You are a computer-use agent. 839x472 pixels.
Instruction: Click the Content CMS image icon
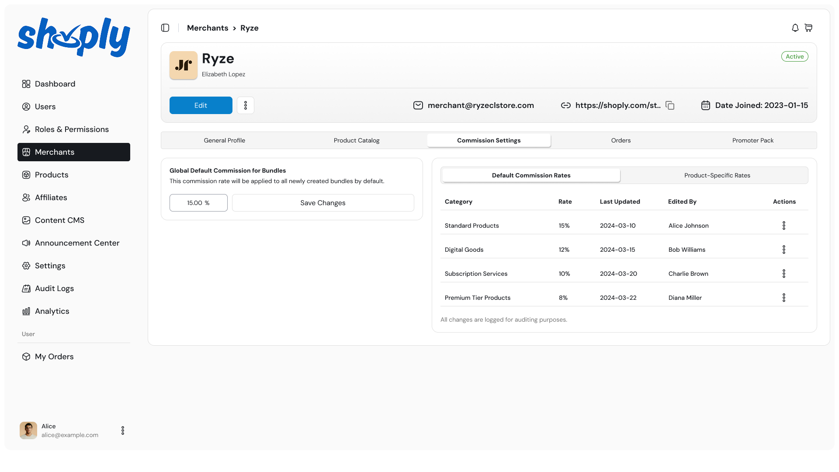[26, 220]
